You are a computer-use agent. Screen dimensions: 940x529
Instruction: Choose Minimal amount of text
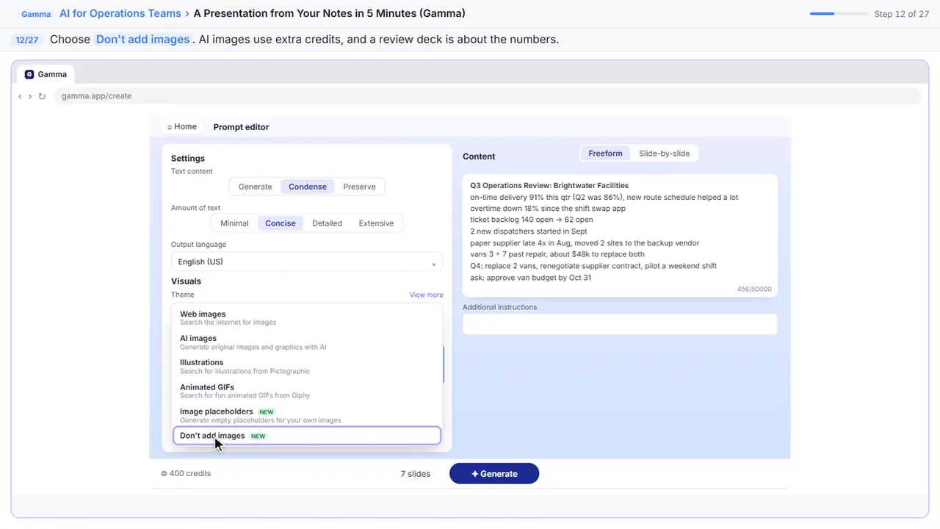pos(234,223)
